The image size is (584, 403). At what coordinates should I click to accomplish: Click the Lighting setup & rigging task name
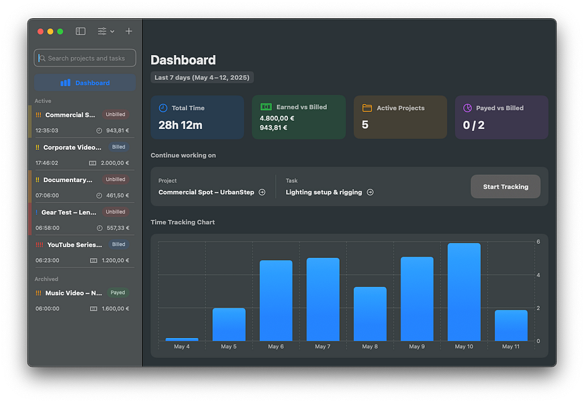click(x=324, y=192)
